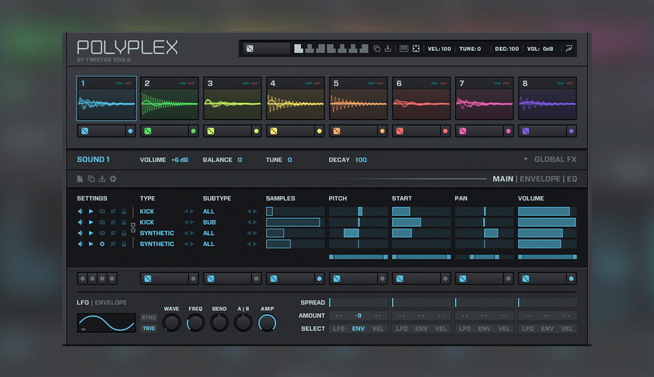This screenshot has width=654, height=377.
Task: Randomize the PAN column with its dice
Action: (x=463, y=279)
